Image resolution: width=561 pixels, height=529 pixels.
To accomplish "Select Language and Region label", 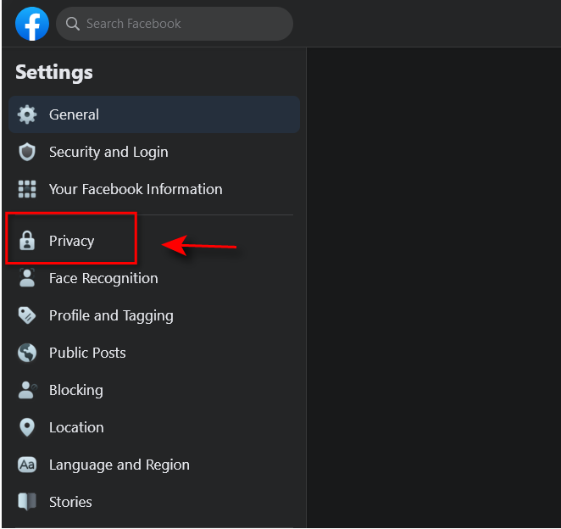I will [119, 465].
